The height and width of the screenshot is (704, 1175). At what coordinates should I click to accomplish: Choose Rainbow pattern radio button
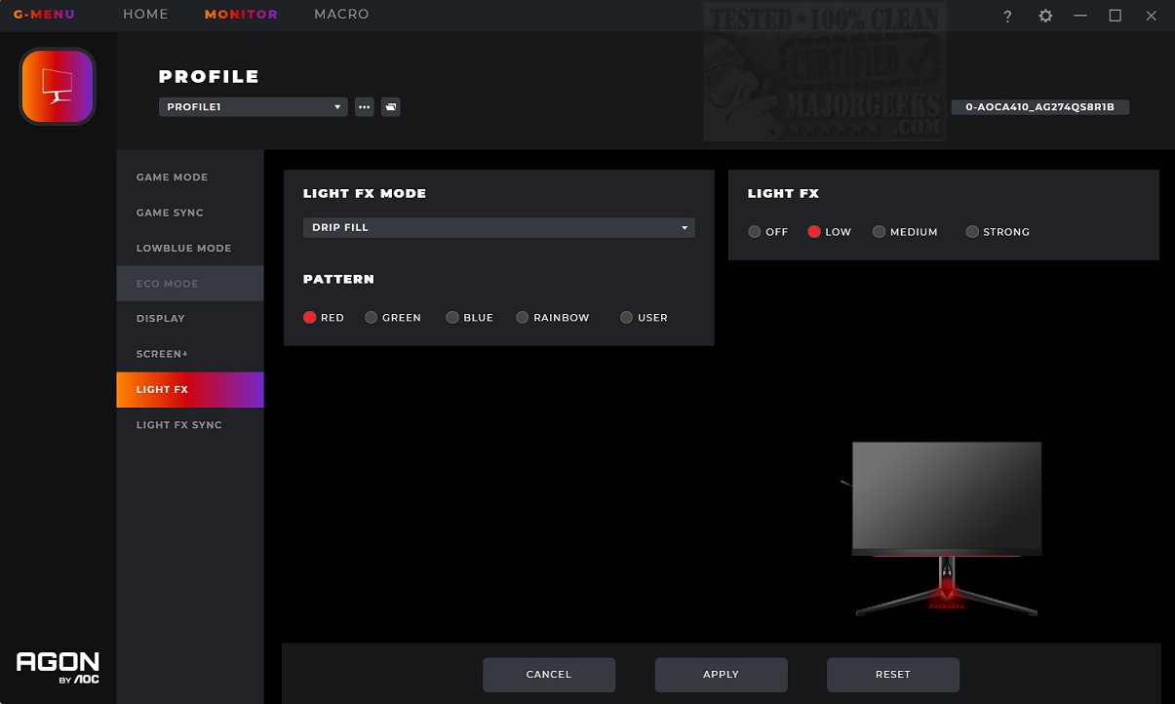coord(523,318)
